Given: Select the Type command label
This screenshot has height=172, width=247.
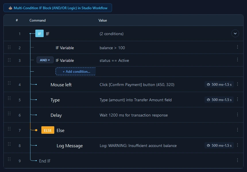Looking at the screenshot, I should pyautogui.click(x=55, y=100).
